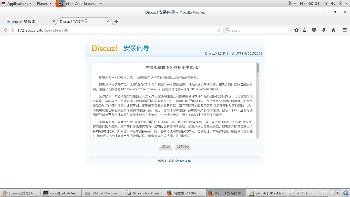
Task: Switch to root@toto4 terminal taskbar item
Action: (61, 193)
